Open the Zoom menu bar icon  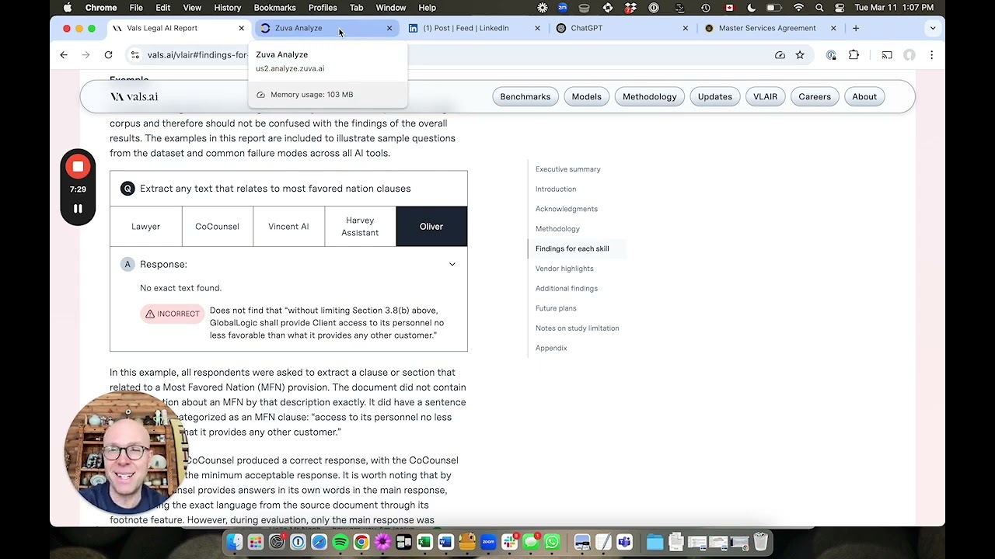coord(562,8)
